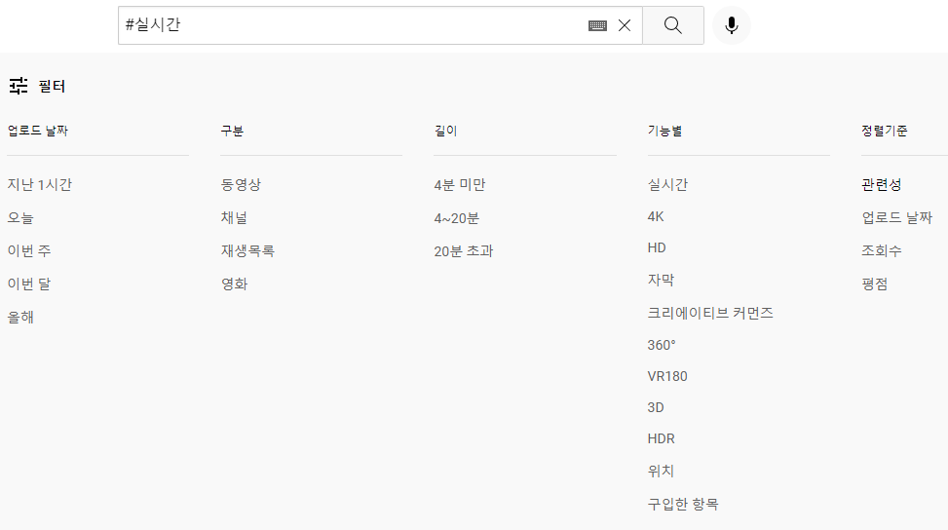Click the 구분 column heading

[x=232, y=131]
